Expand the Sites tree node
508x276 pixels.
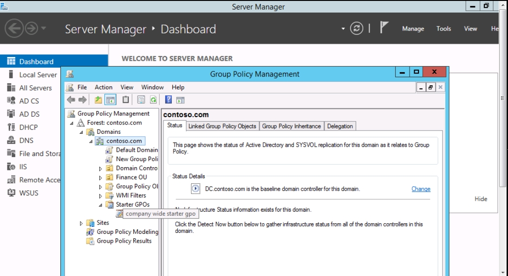(x=81, y=223)
